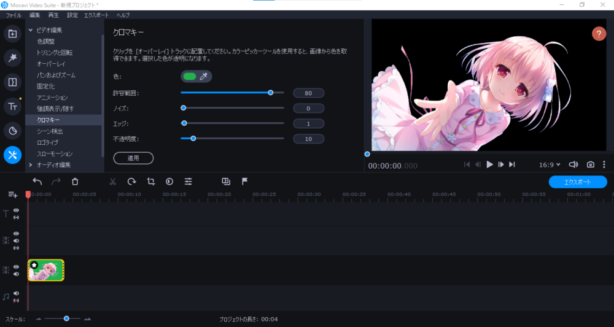
Task: Play the preview video
Action: [489, 164]
